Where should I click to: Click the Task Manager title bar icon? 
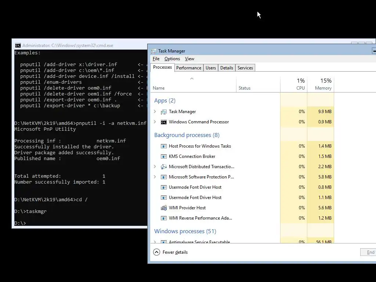click(154, 51)
